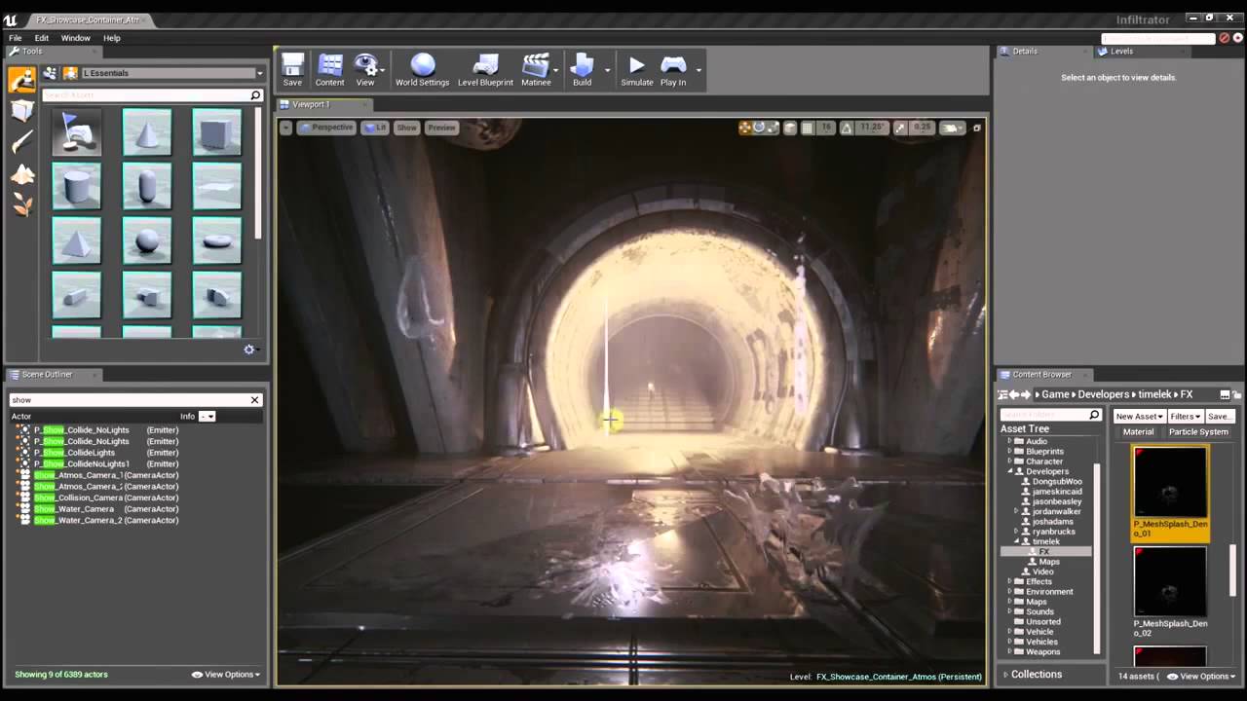
Task: Open the Play In options dropdown arrow
Action: pos(699,70)
